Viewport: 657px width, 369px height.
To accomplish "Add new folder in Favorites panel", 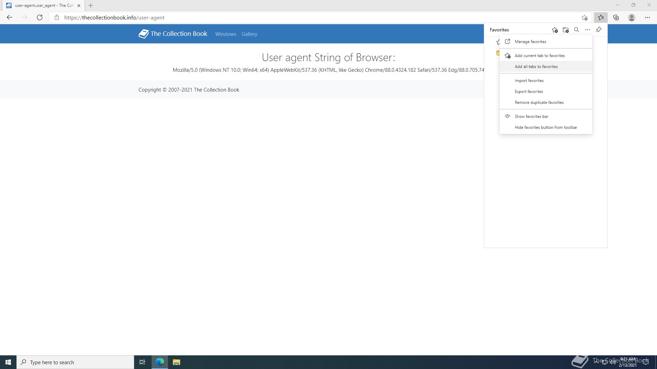I will pyautogui.click(x=566, y=30).
